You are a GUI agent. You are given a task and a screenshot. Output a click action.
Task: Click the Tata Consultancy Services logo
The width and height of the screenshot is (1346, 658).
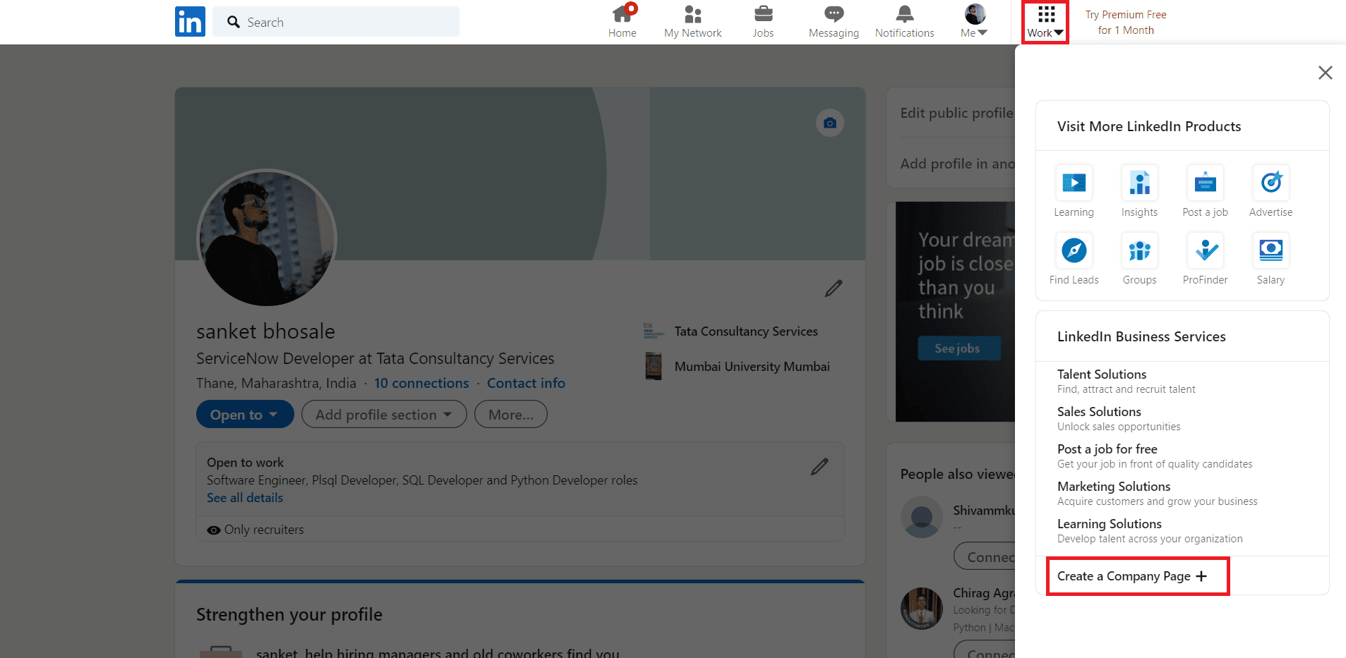(653, 331)
